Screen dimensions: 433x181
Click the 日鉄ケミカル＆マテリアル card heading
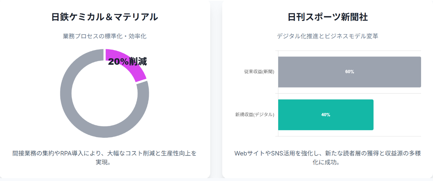tap(105, 17)
